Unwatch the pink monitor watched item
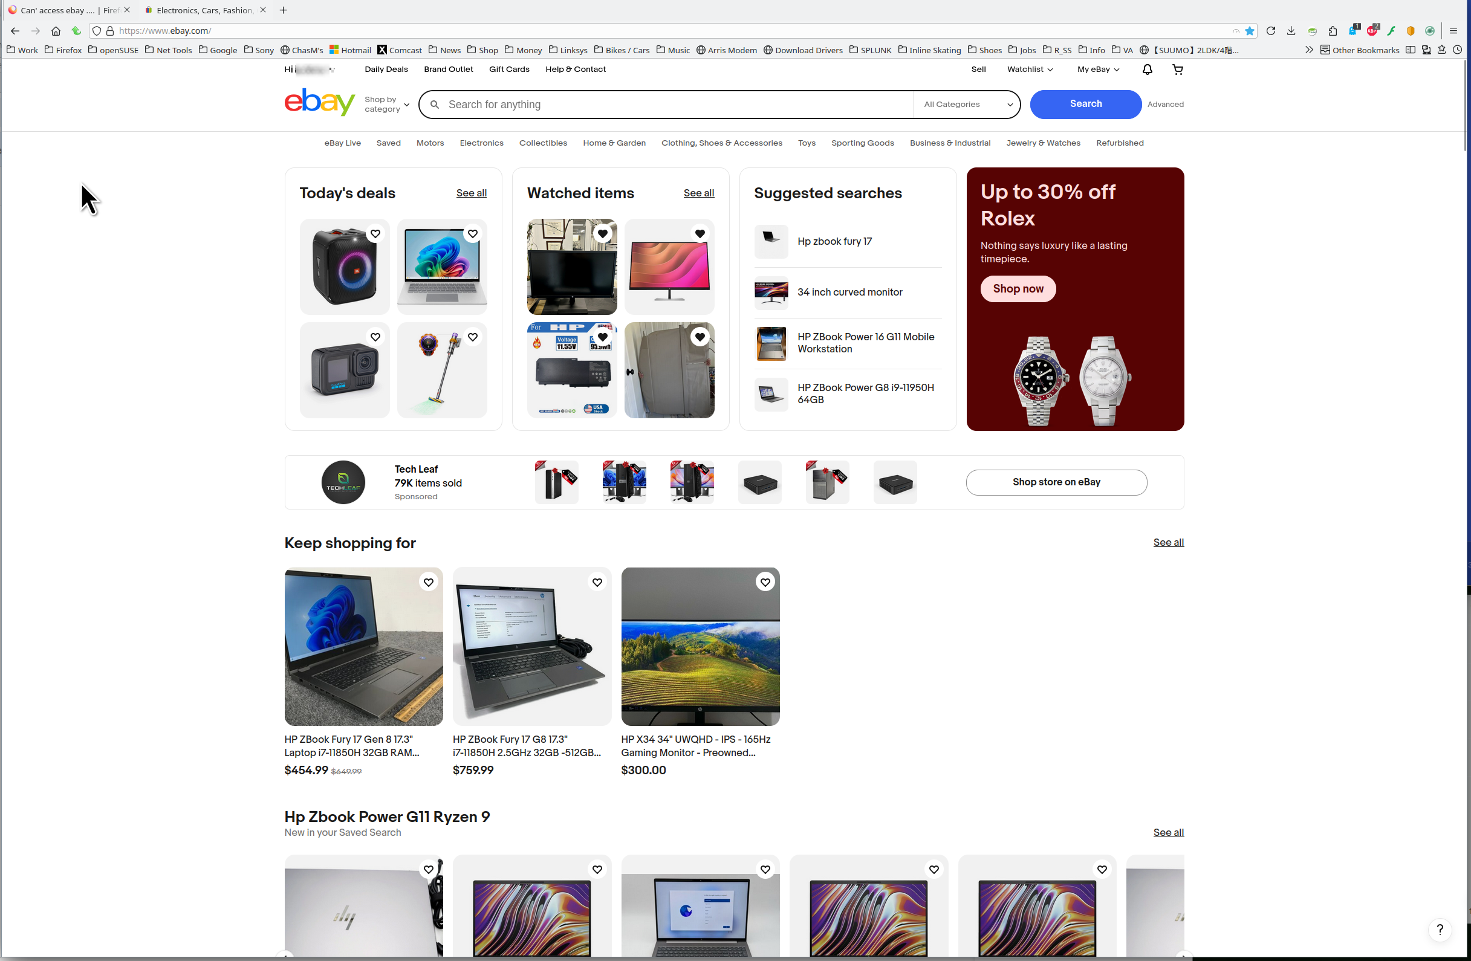The image size is (1471, 961). 700,234
